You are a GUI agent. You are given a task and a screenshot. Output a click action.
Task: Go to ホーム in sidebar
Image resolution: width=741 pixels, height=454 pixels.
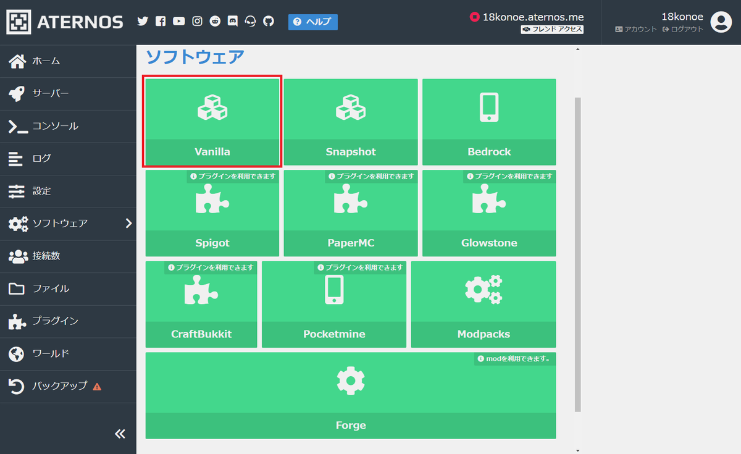tap(68, 61)
